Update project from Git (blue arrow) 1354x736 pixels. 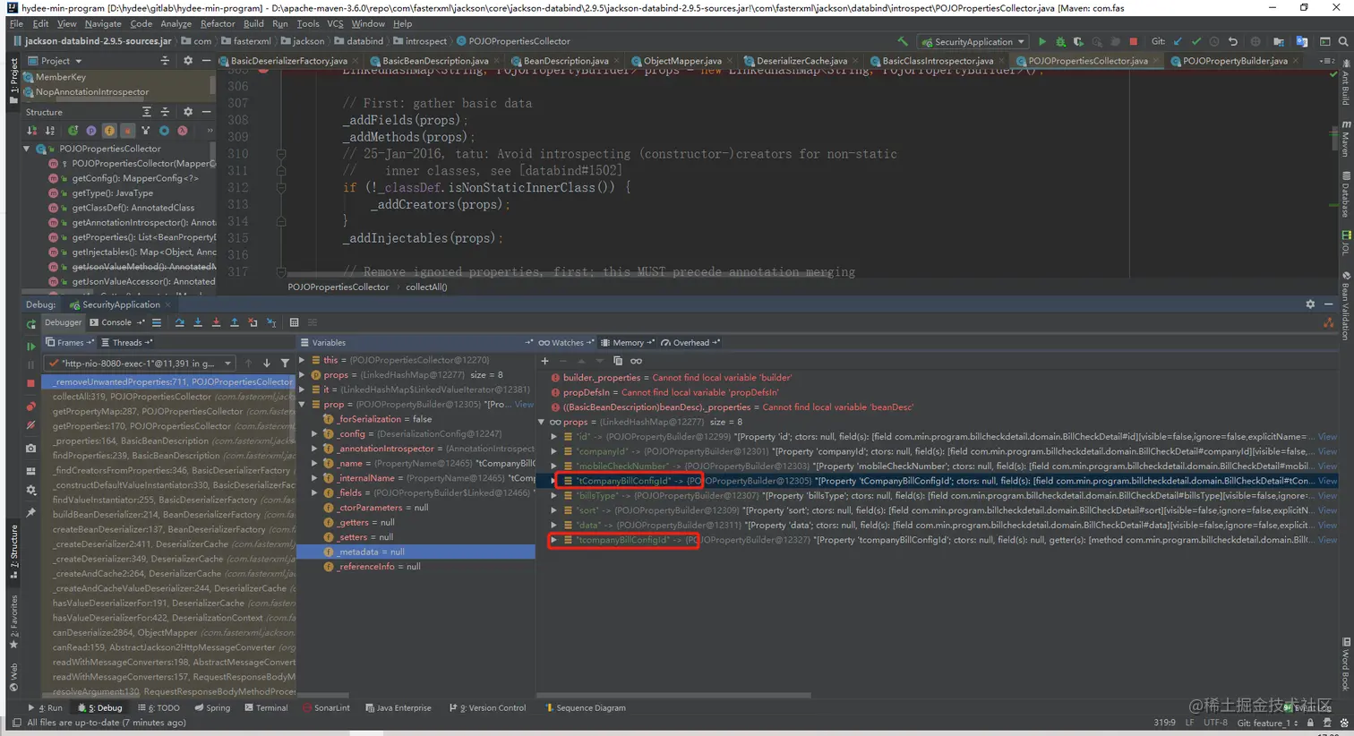[x=1178, y=41]
